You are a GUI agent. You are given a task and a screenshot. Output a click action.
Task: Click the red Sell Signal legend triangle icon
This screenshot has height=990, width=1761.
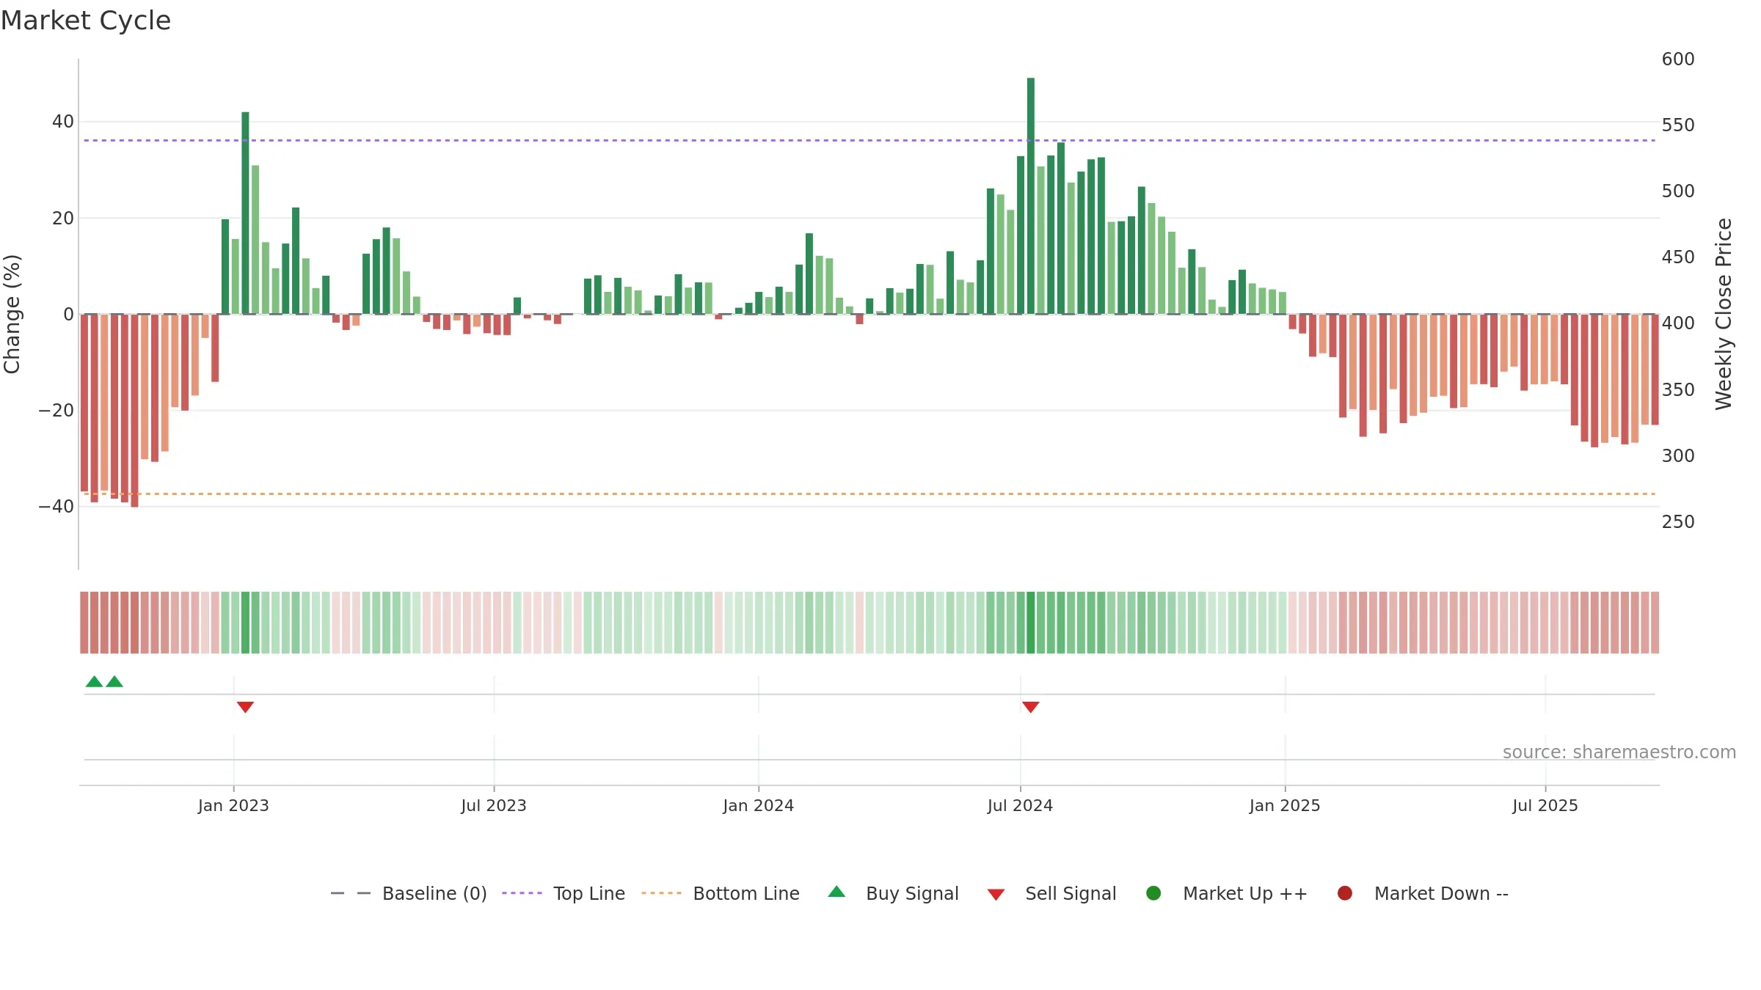996,895
